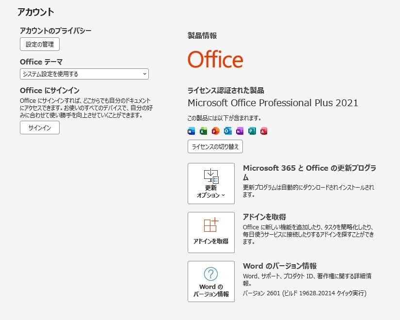Click the PowerPoint app icon

(216, 131)
